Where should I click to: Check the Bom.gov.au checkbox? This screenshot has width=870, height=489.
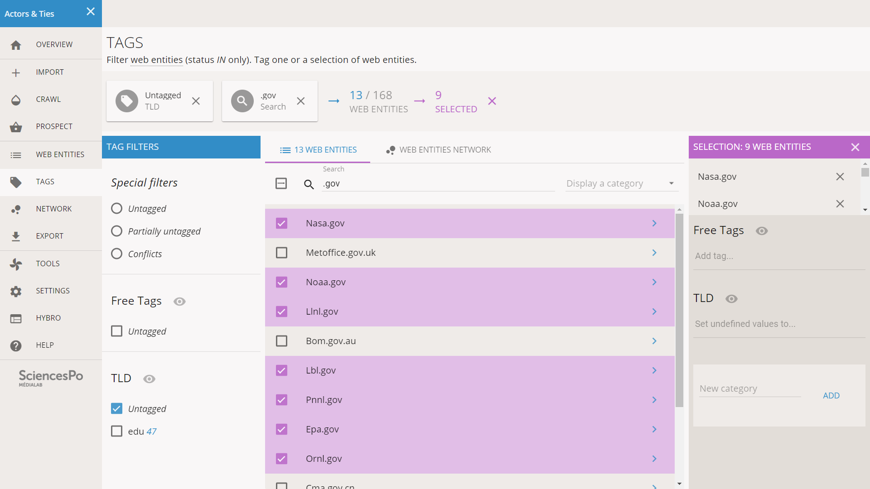click(281, 341)
